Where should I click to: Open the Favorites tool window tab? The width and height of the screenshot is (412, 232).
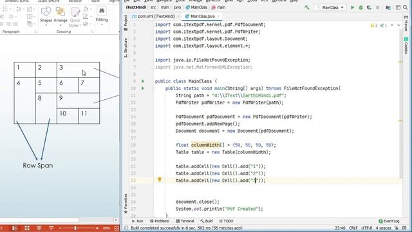click(126, 204)
